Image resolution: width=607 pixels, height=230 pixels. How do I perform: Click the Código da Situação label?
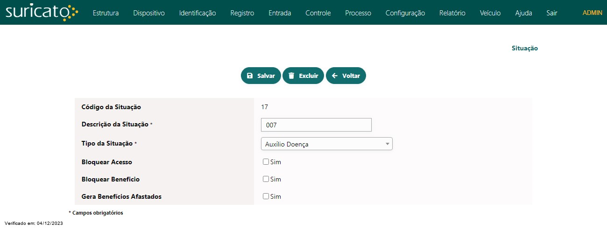[x=111, y=107]
